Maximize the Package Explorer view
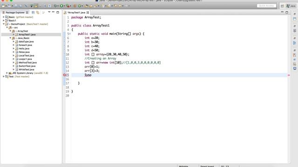This screenshot has height=167, width=298. point(58,13)
